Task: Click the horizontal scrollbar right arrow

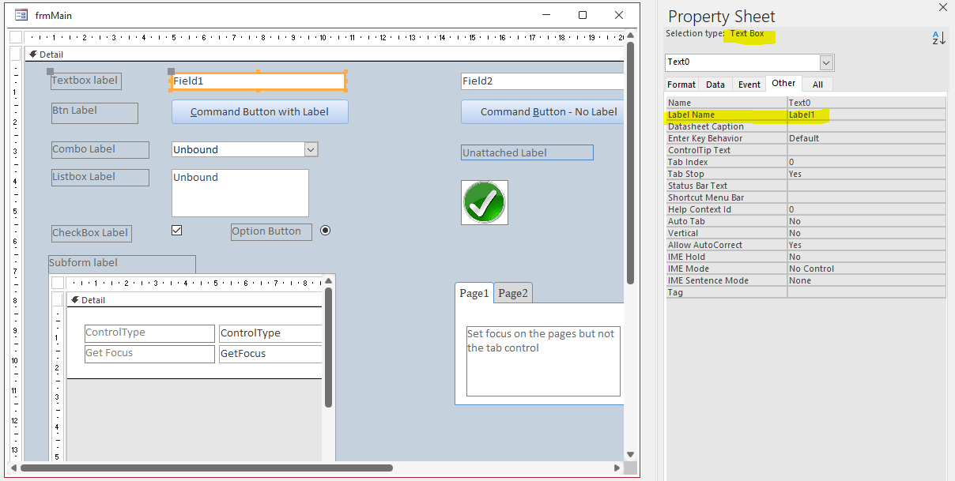Action: click(617, 466)
